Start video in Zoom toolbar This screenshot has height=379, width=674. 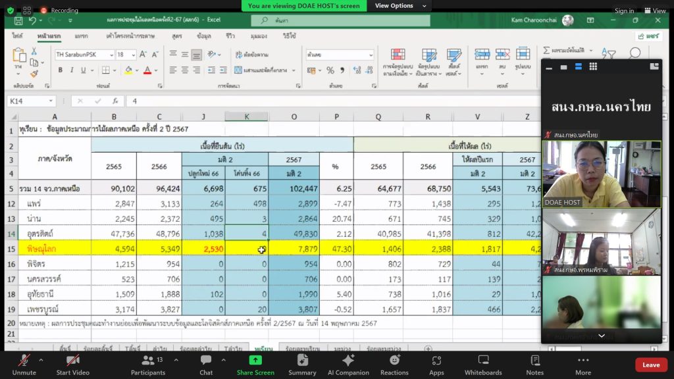[72, 364]
